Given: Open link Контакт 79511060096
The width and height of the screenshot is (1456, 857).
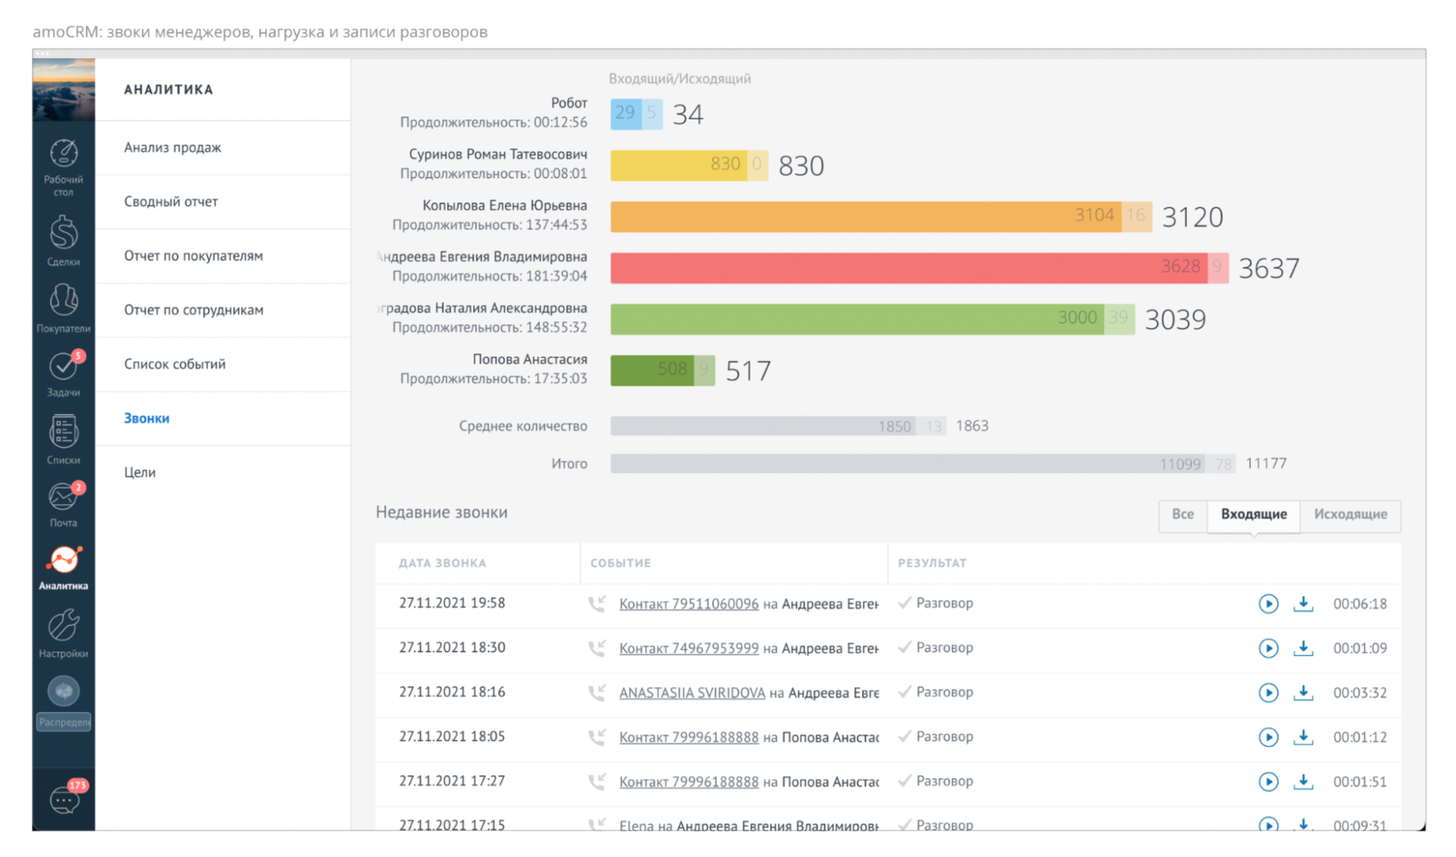Looking at the screenshot, I should 689,604.
